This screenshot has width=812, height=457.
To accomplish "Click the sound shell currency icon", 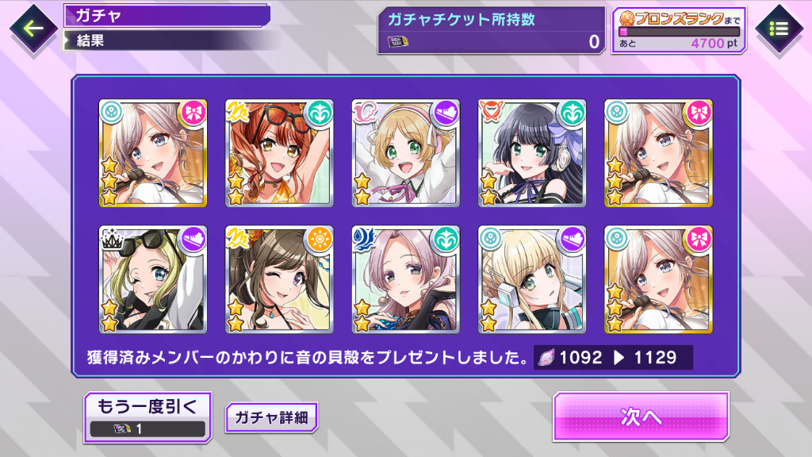I will tap(546, 358).
